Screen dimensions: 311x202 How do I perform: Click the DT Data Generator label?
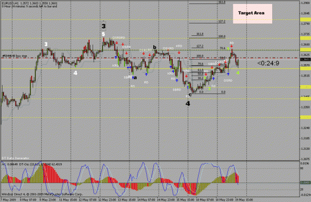(15, 158)
